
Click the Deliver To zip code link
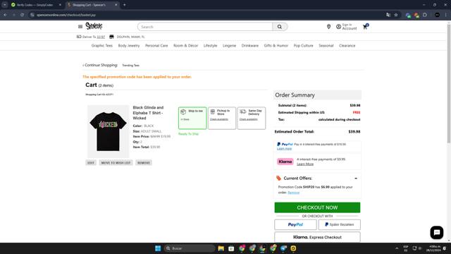(101, 37)
